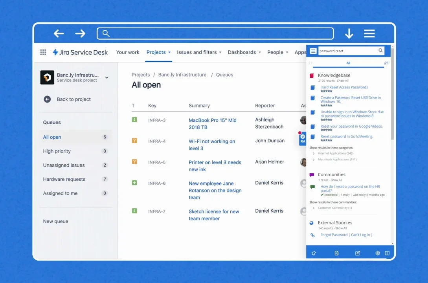Open the Projects dropdown menu
This screenshot has width=428, height=283.
click(159, 52)
